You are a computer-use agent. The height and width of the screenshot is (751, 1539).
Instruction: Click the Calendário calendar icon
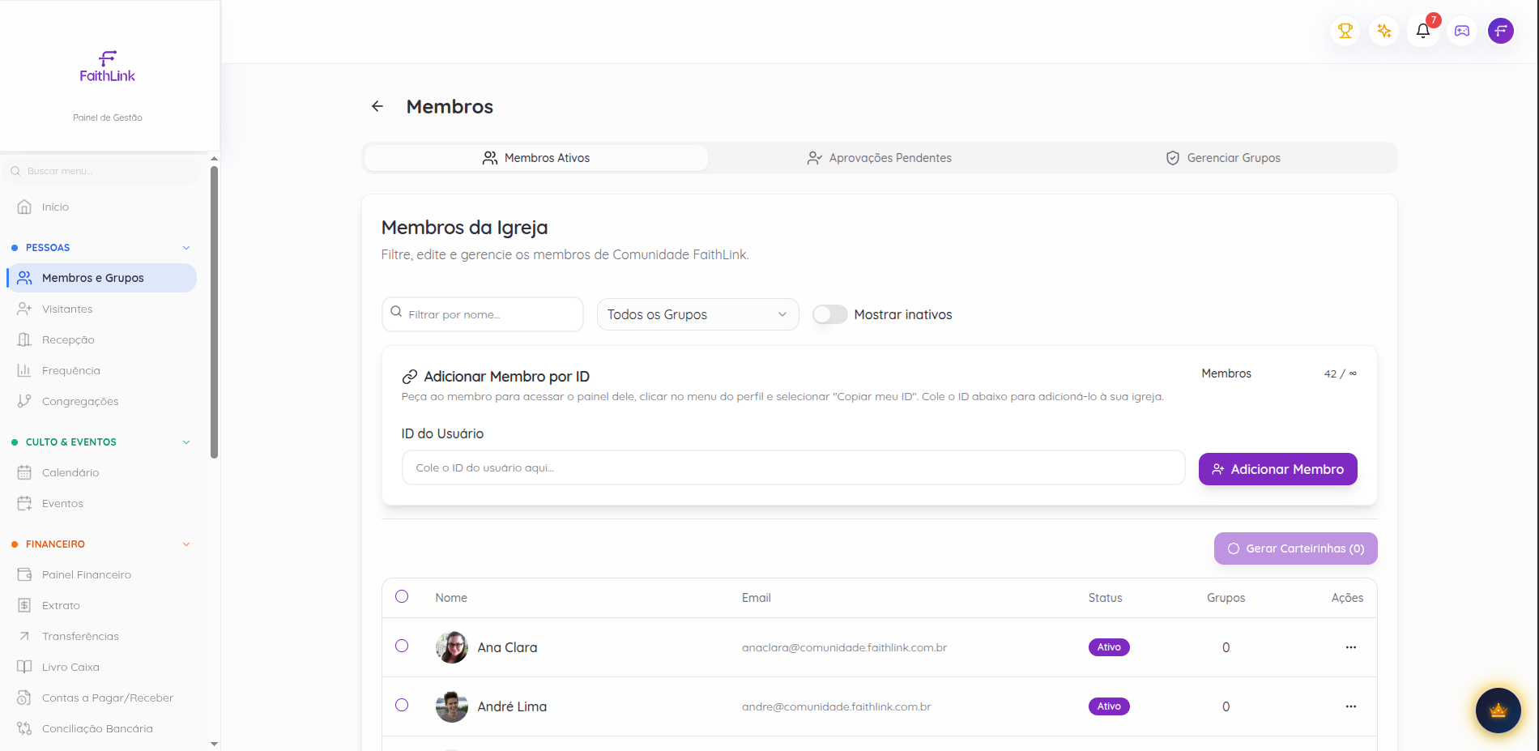24,472
